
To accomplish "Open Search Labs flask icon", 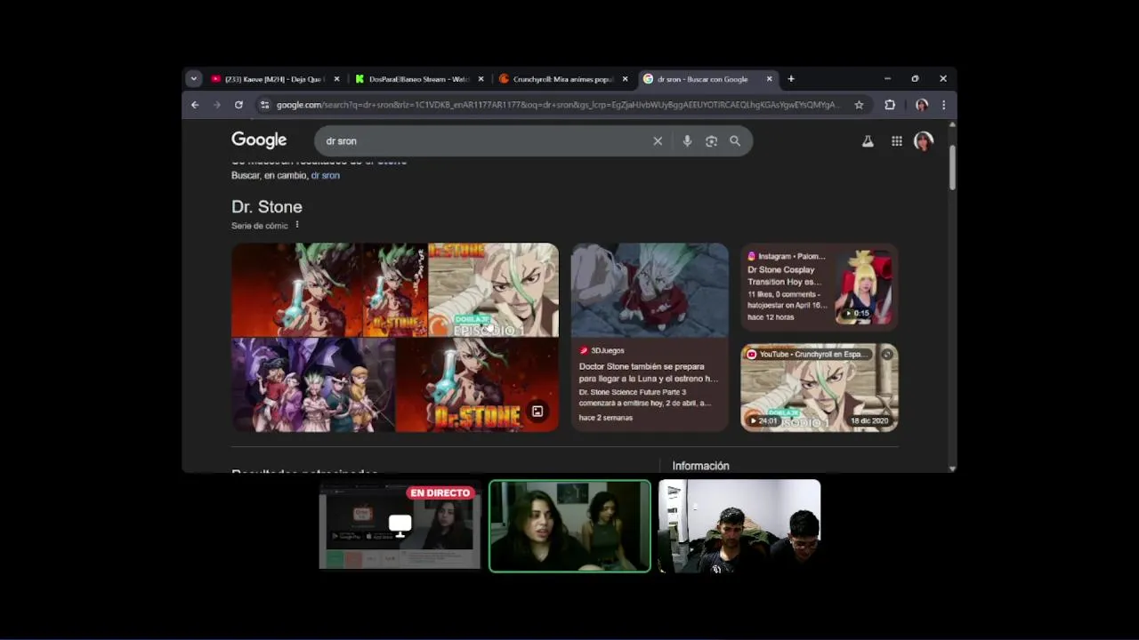I will pyautogui.click(x=868, y=141).
